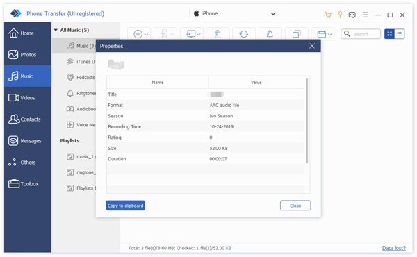Viewport: 417px width, 257px height.
Task: Open the iPhone device dropdown
Action: pos(234,14)
